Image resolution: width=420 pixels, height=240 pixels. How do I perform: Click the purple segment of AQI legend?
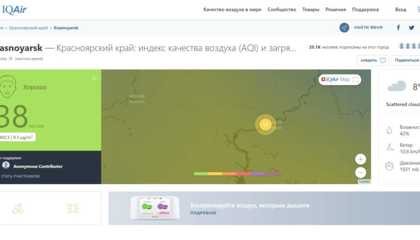[x=258, y=174]
